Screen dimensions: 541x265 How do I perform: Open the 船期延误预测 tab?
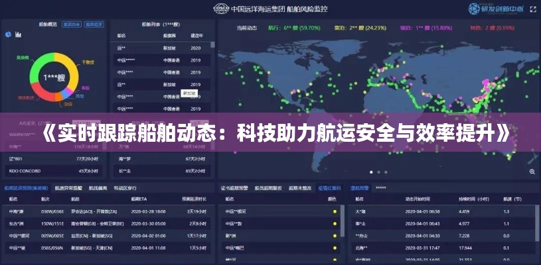27,188
